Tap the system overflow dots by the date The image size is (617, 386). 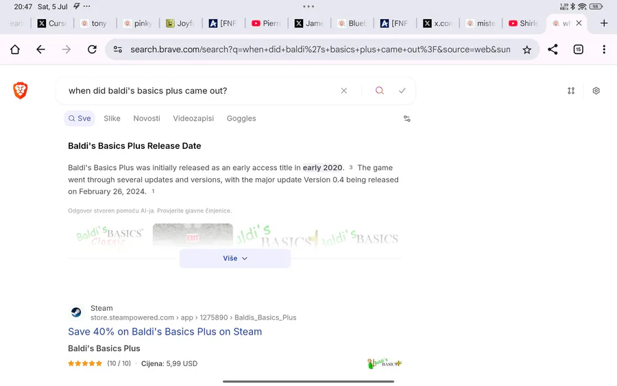(x=87, y=6)
